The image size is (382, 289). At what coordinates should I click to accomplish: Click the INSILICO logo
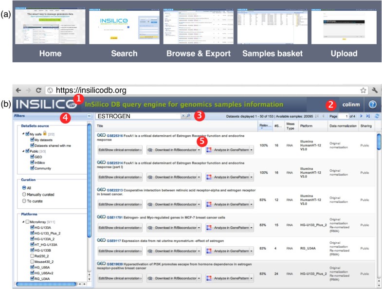(x=46, y=105)
